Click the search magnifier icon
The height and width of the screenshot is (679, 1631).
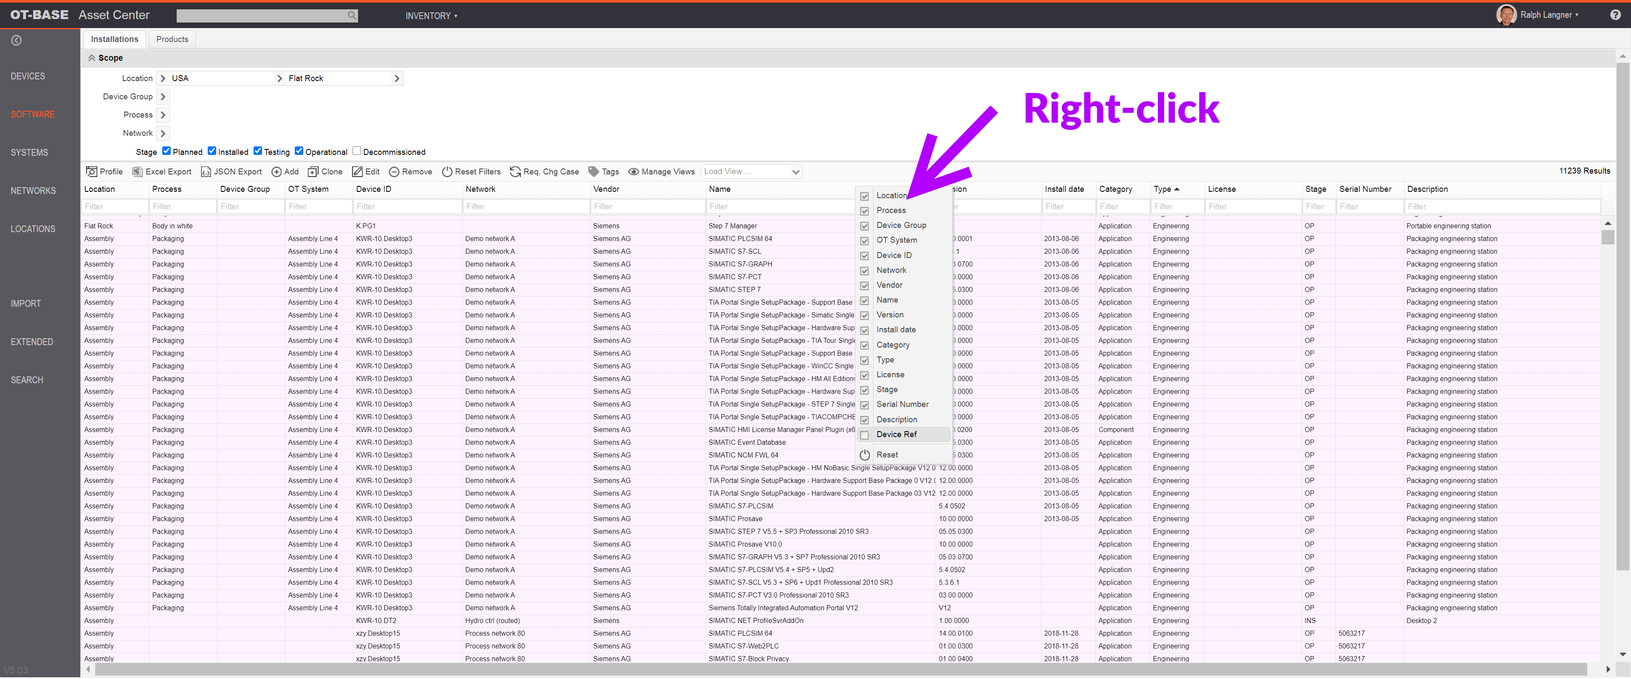(x=351, y=15)
